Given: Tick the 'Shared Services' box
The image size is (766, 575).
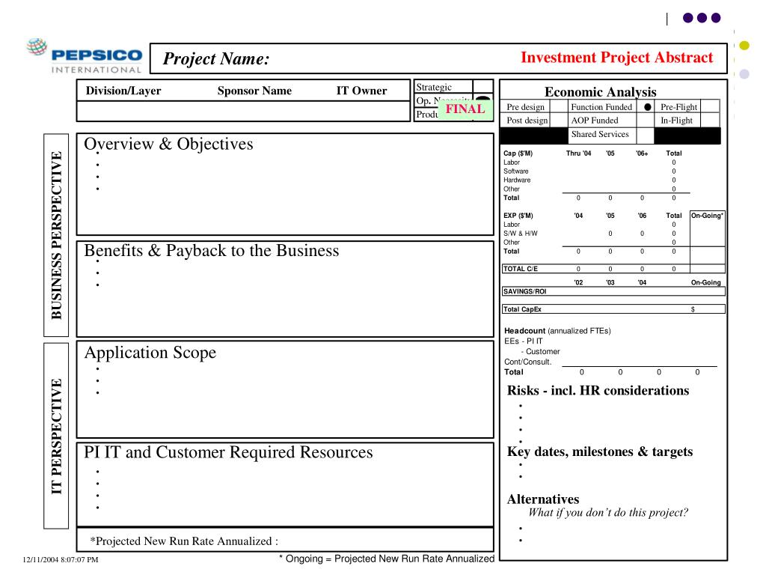Looking at the screenshot, I should point(645,135).
